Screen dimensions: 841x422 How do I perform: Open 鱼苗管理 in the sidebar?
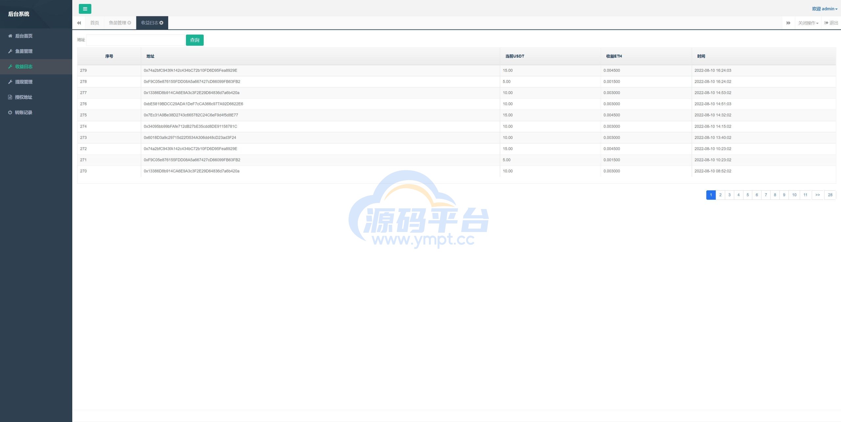pos(24,51)
